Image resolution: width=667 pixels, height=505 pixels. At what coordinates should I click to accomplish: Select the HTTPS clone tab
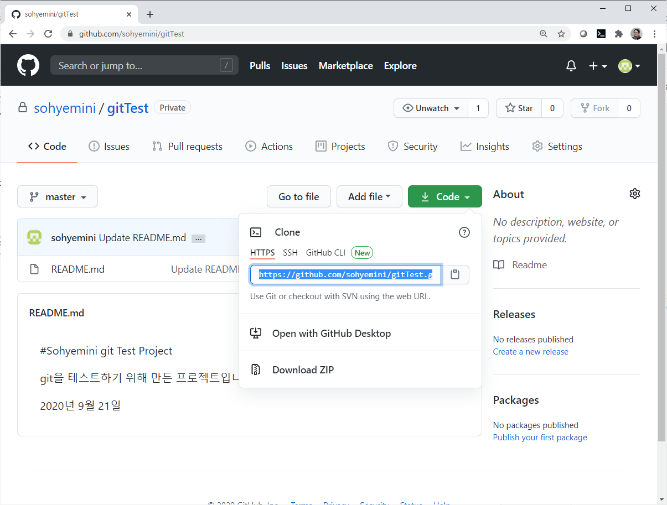click(262, 253)
